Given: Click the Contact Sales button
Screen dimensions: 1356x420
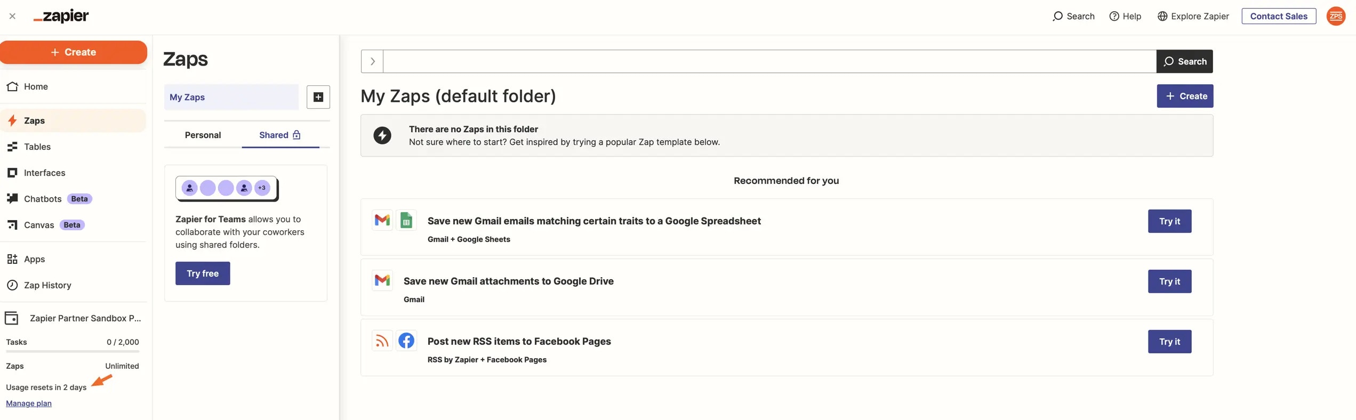Looking at the screenshot, I should pos(1279,17).
